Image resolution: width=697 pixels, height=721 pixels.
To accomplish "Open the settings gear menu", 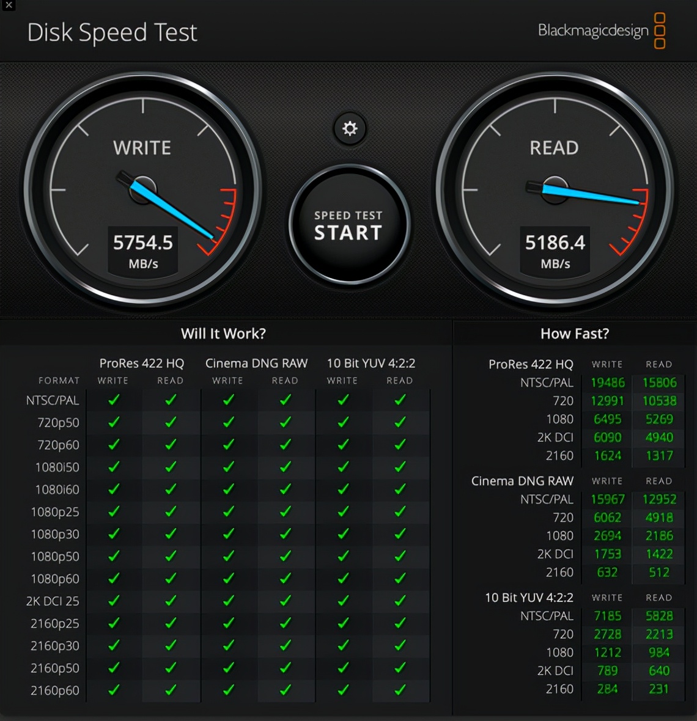I will (x=349, y=129).
